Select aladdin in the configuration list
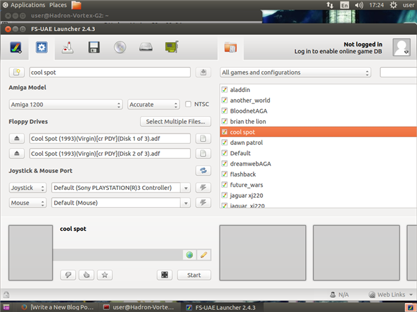This screenshot has width=417, height=312. [x=318, y=90]
